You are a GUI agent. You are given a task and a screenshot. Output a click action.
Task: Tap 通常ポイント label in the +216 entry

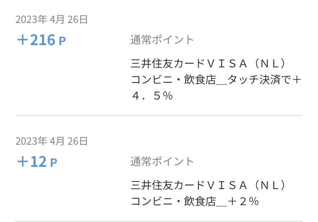tap(162, 40)
